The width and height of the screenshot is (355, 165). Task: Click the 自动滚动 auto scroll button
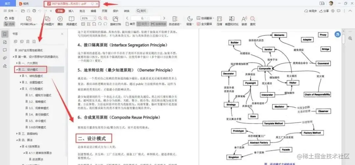point(175,21)
